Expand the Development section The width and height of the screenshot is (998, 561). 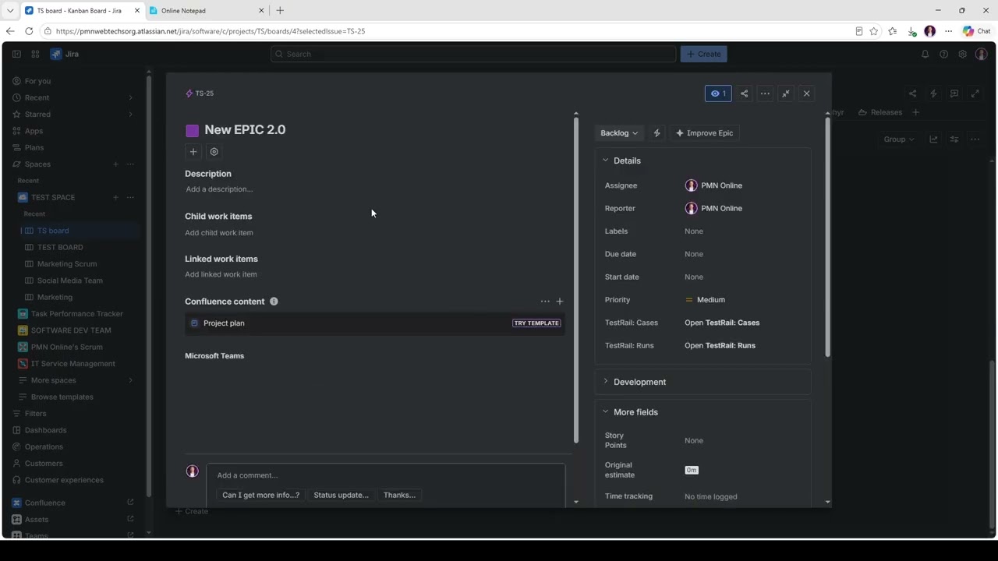click(606, 382)
